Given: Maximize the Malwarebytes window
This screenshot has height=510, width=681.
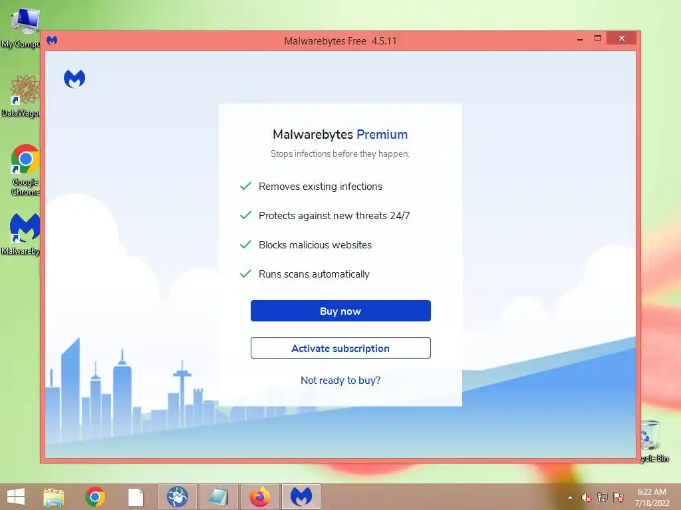Looking at the screenshot, I should tap(598, 38).
